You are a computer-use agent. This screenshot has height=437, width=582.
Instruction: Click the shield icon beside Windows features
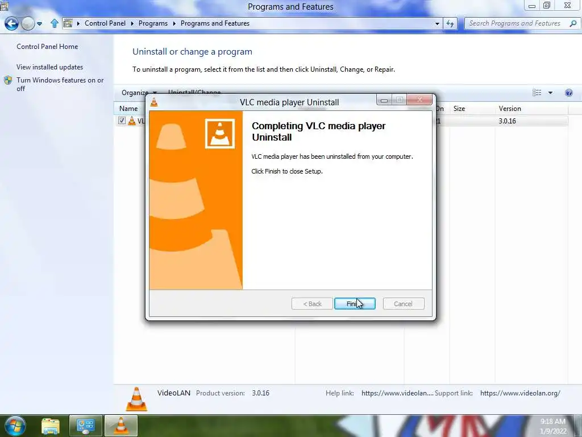(8, 80)
